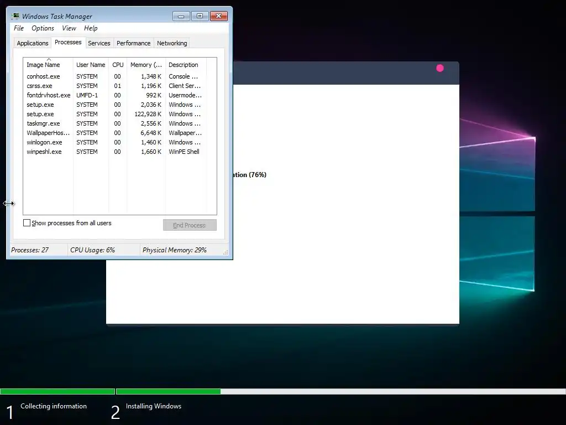
Task: Click the Installing Windows step label
Action: coord(154,406)
